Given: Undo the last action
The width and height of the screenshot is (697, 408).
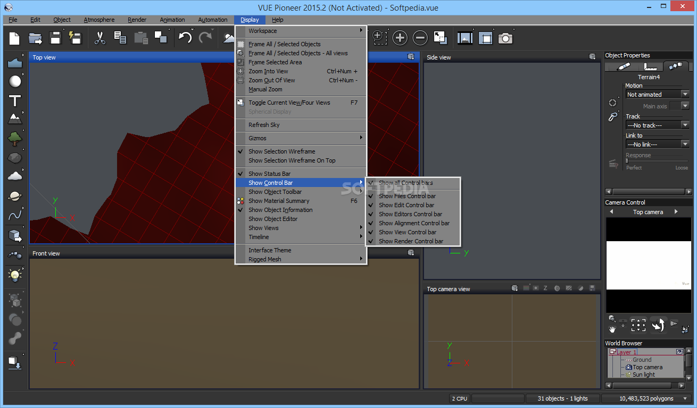Looking at the screenshot, I should (x=185, y=38).
